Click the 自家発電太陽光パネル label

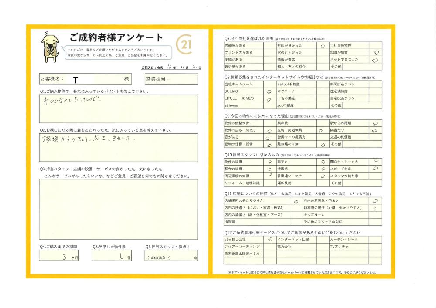click(x=242, y=254)
